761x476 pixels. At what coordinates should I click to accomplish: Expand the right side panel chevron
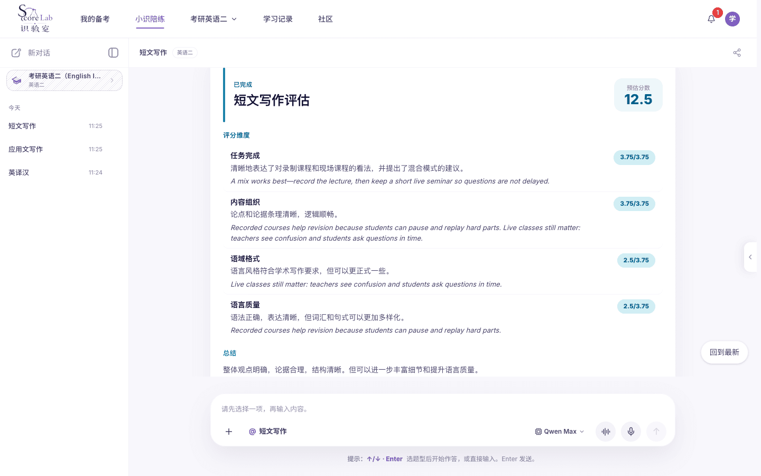click(750, 257)
